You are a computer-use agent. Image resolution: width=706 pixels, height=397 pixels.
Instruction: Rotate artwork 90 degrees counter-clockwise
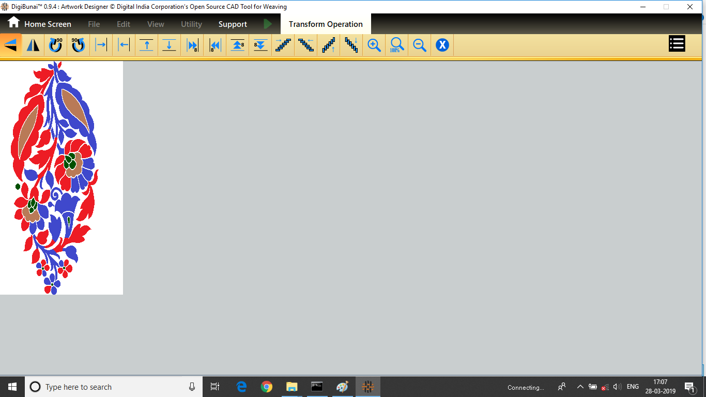point(79,45)
